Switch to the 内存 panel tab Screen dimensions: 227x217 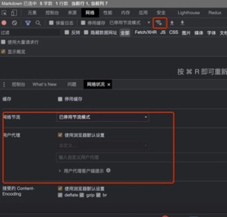click(125, 13)
